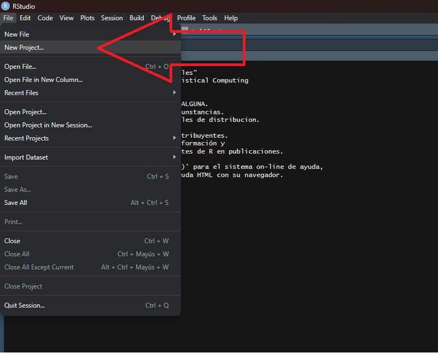Viewport: 438px width, 353px height.
Task: Click the RStudio logo in title bar
Action: coord(5,6)
